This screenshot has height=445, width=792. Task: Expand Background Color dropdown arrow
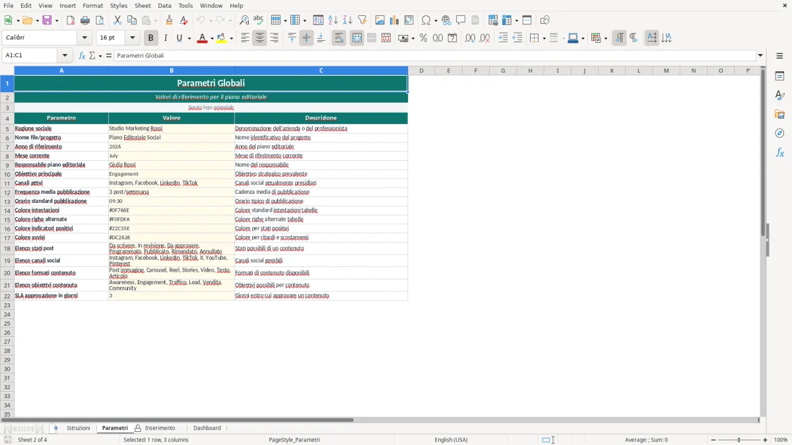click(232, 38)
